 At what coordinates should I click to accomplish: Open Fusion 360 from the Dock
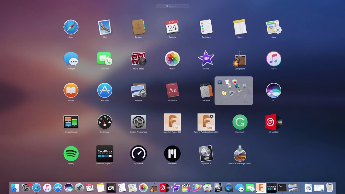[261, 188]
